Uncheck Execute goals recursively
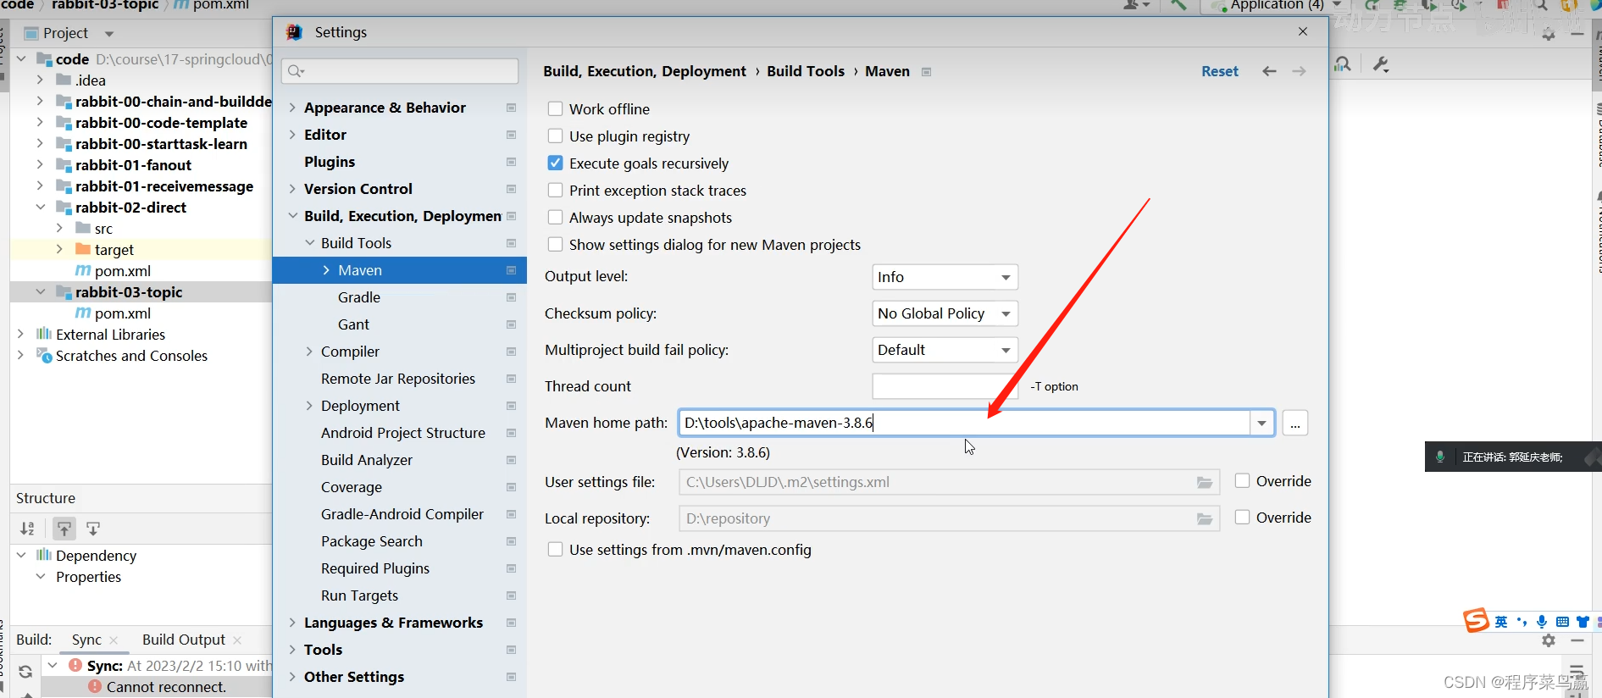Image resolution: width=1602 pixels, height=698 pixels. coord(555,163)
